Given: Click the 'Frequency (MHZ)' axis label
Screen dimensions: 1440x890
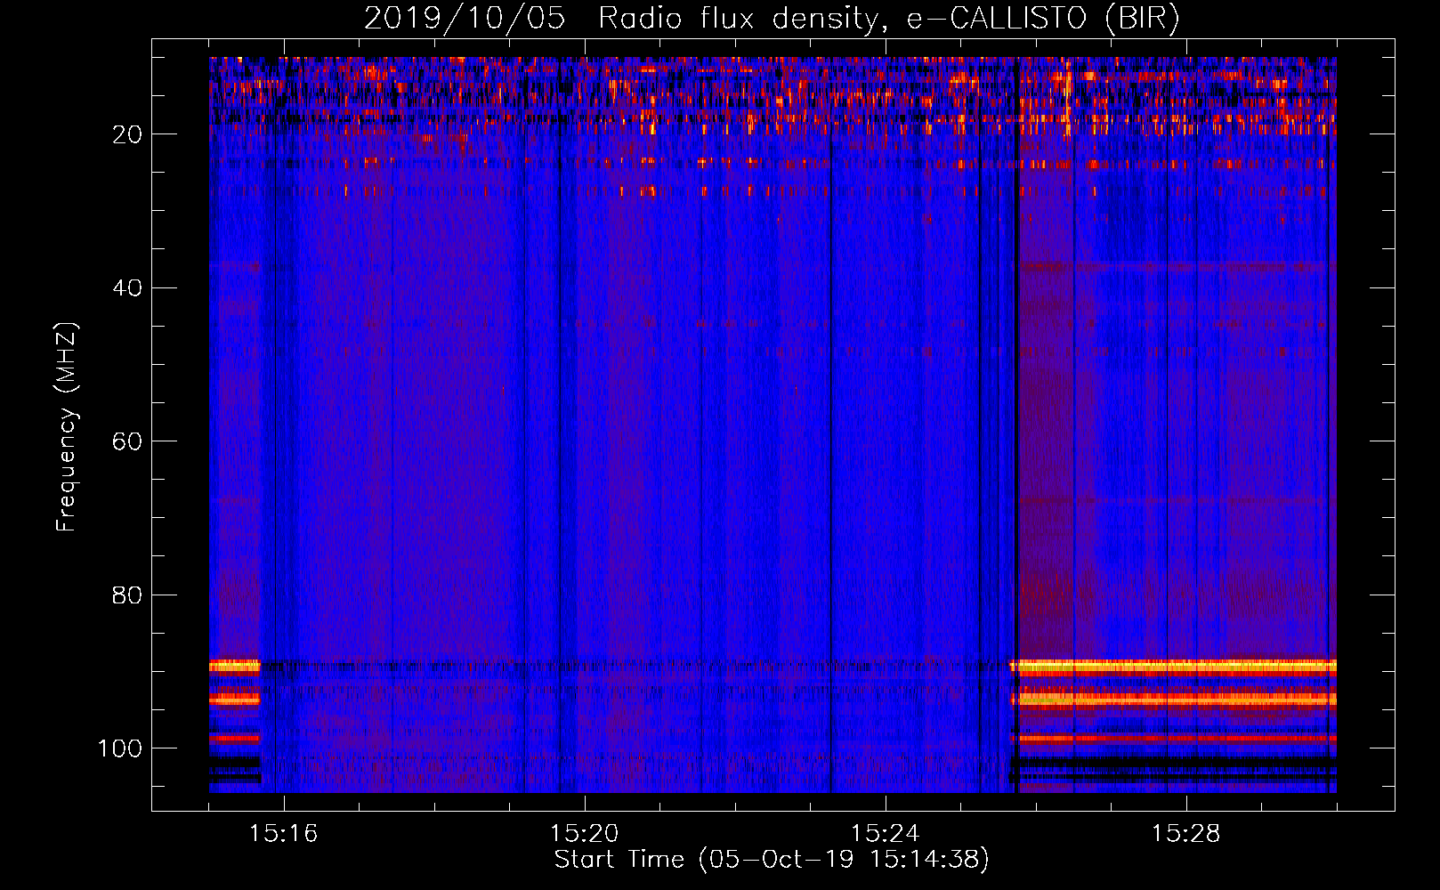Looking at the screenshot, I should [x=68, y=427].
